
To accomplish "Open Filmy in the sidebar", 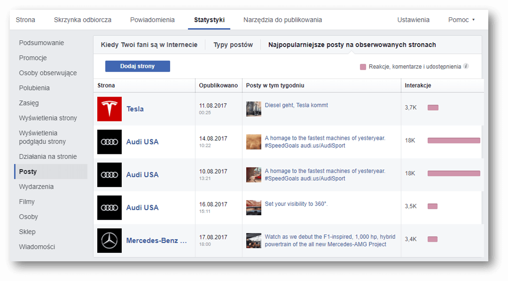I will 27,201.
